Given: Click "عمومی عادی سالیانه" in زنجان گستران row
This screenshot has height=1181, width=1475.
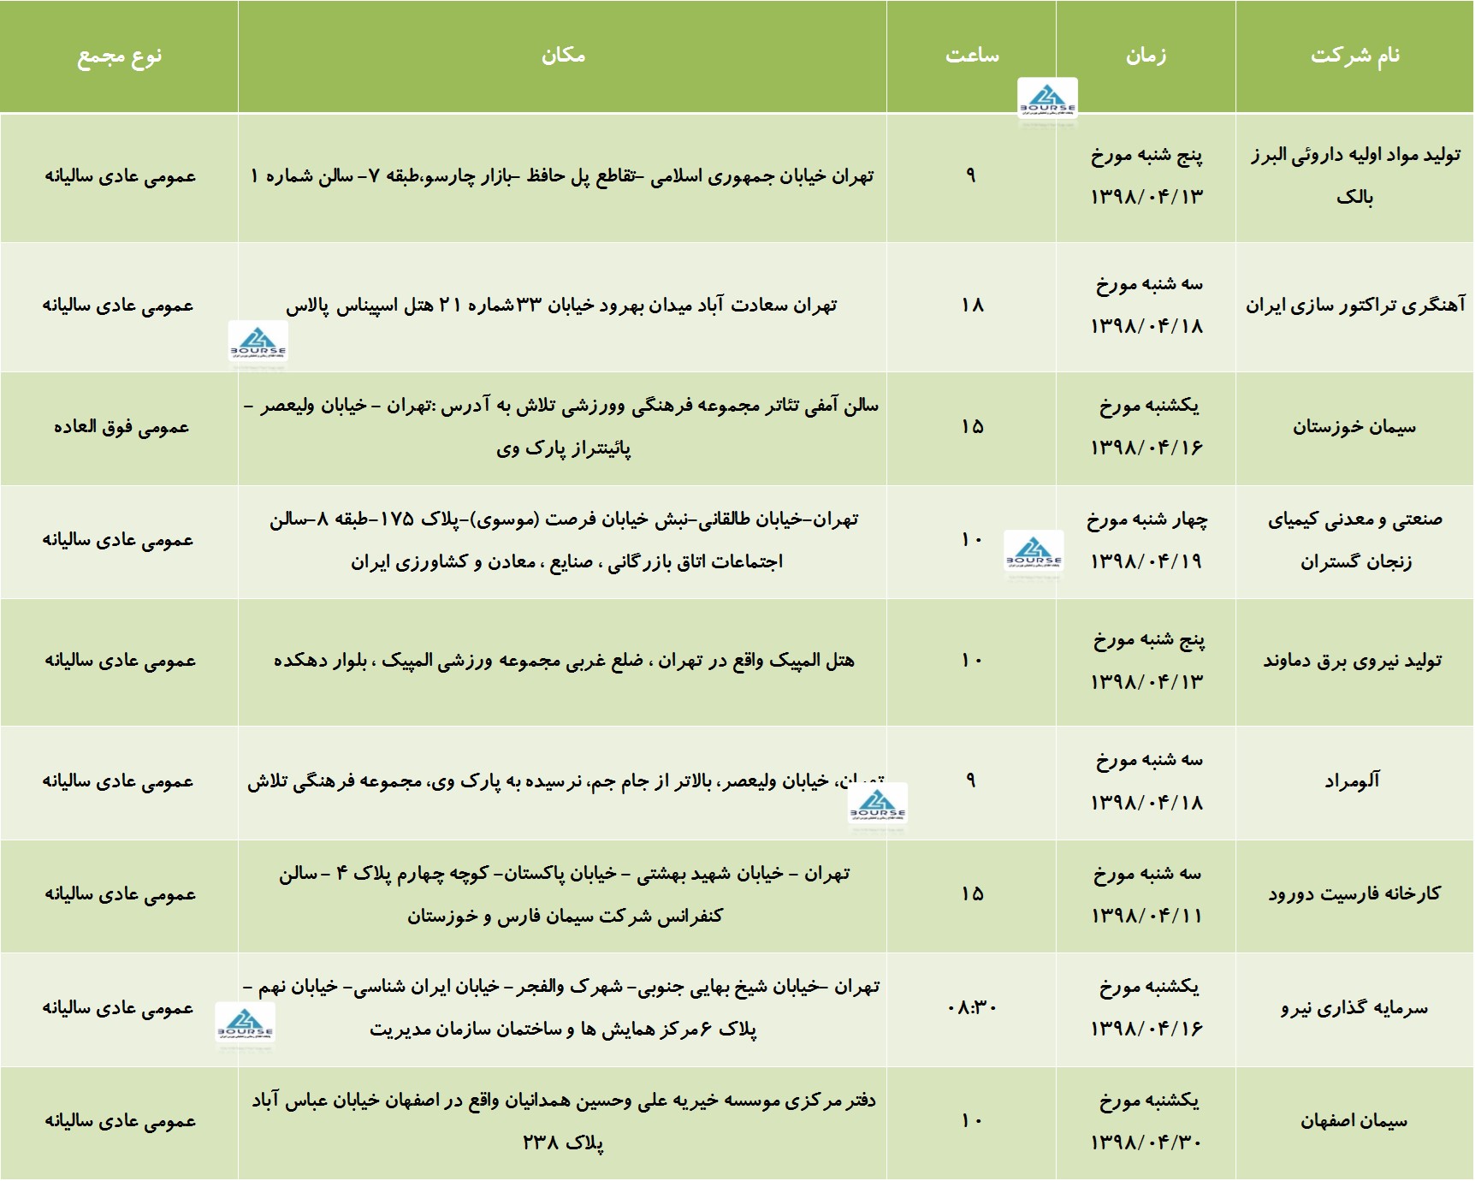Looking at the screenshot, I should pyautogui.click(x=118, y=541).
